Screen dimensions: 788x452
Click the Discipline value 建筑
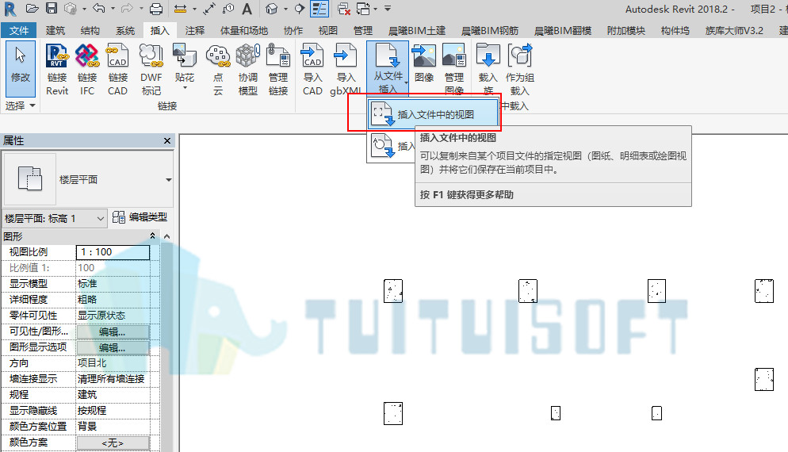click(x=87, y=395)
